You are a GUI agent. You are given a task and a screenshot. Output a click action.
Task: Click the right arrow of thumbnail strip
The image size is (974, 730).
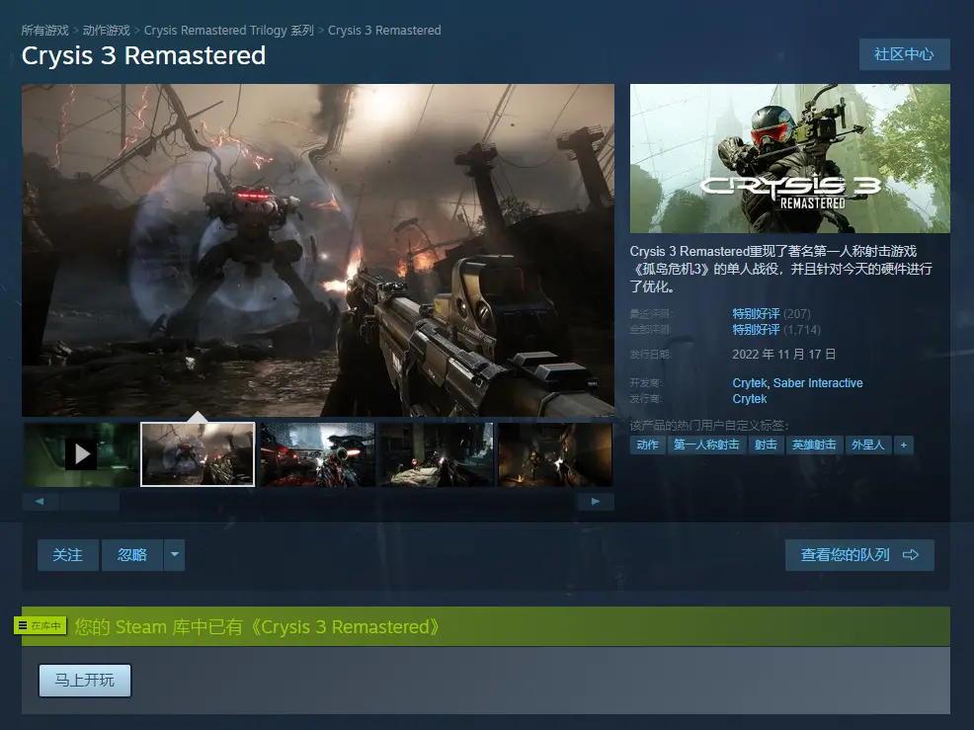click(x=595, y=502)
